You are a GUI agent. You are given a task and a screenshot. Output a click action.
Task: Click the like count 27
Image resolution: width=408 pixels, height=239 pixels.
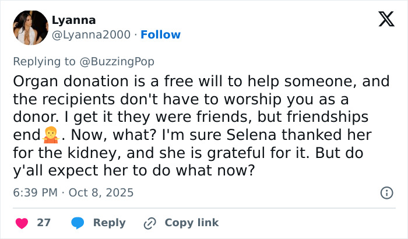[x=44, y=223]
